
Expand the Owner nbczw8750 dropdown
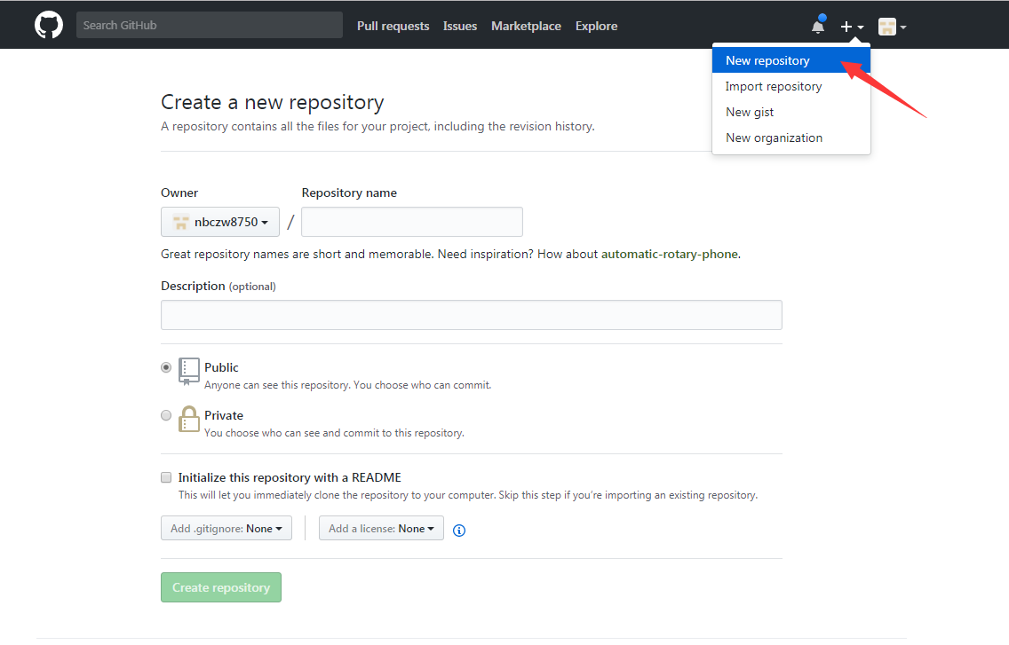point(220,222)
